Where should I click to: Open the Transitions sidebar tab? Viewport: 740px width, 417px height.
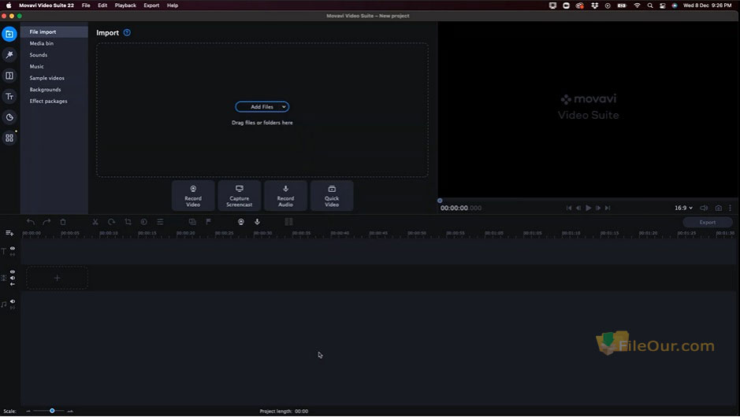(x=9, y=76)
